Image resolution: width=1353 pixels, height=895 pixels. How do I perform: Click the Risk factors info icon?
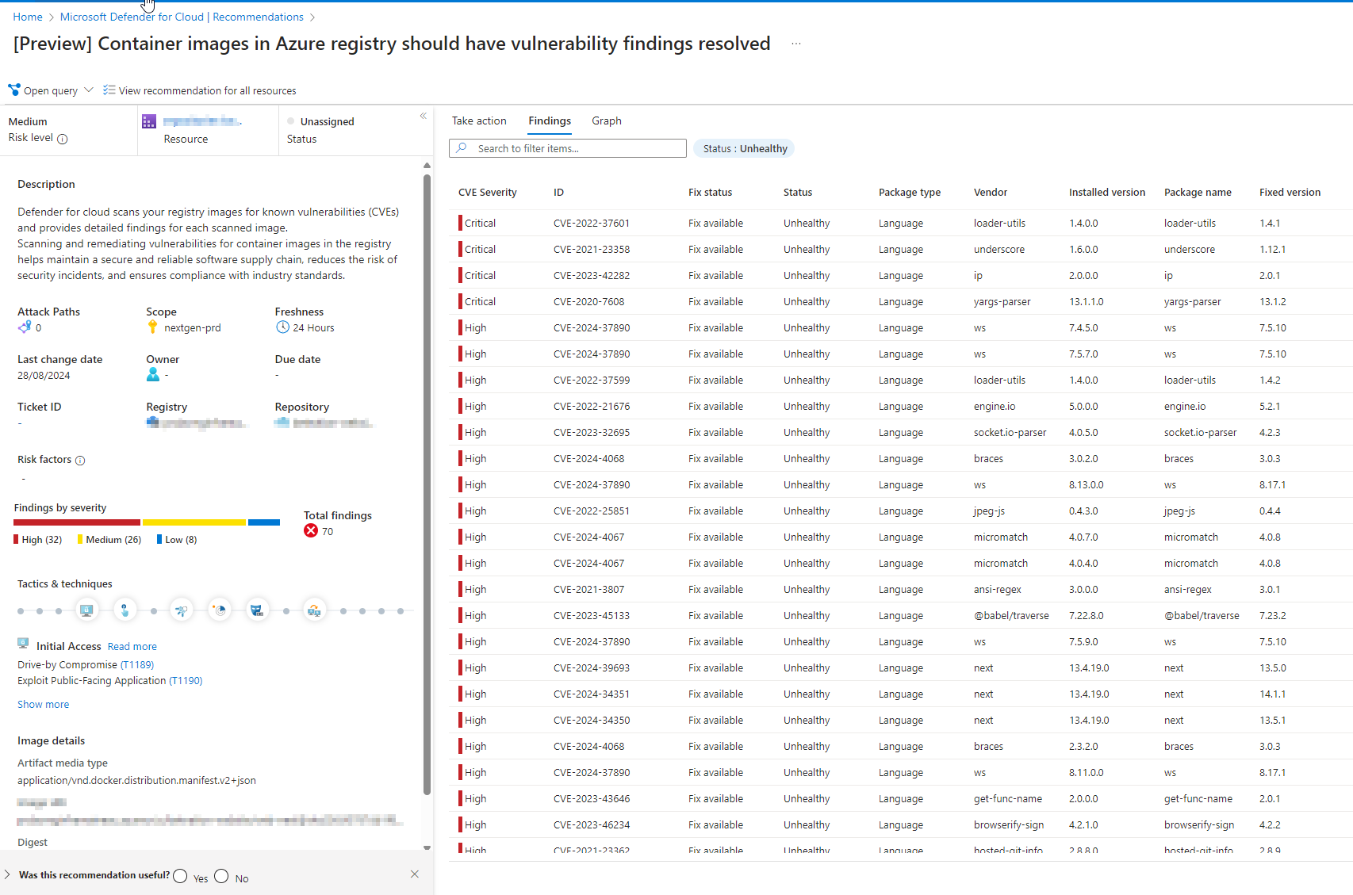coord(80,460)
